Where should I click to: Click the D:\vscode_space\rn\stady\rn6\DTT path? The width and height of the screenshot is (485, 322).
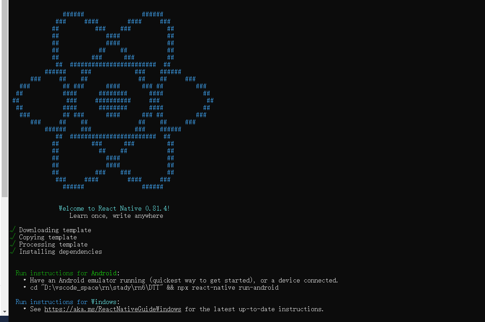pos(102,287)
